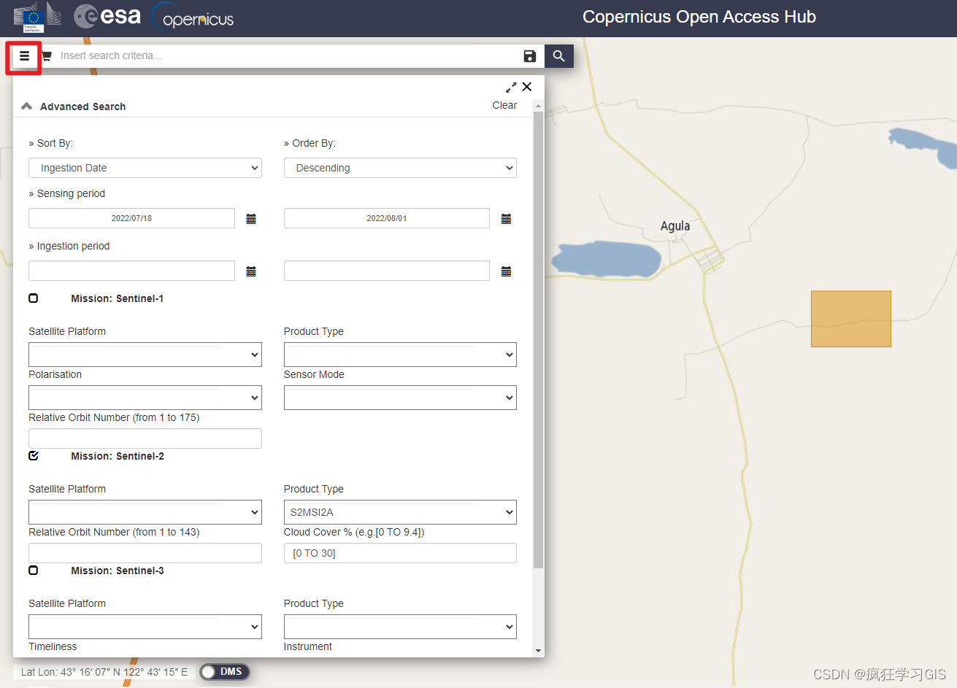This screenshot has width=957, height=688.
Task: Click the sensing end date field 2022/08/01
Action: point(387,218)
